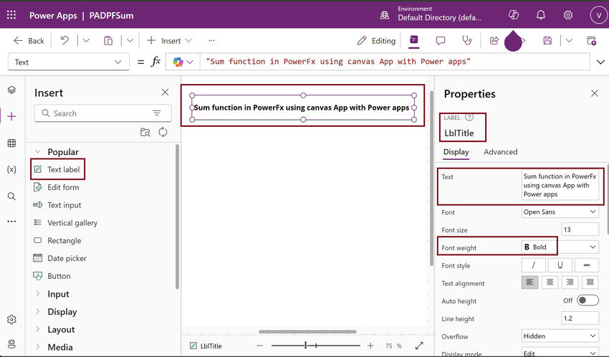This screenshot has width=609, height=357.
Task: Toggle the Auto height switch
Action: coord(588,300)
